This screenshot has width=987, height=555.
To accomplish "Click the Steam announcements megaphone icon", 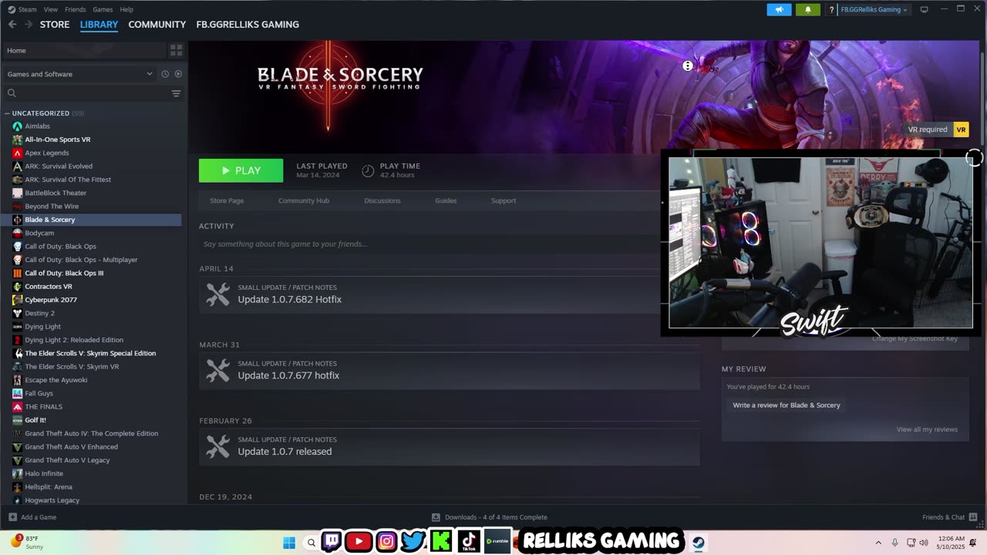I will (779, 9).
